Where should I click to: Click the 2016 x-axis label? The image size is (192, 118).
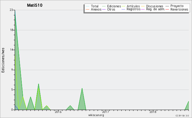[x=58, y=112]
